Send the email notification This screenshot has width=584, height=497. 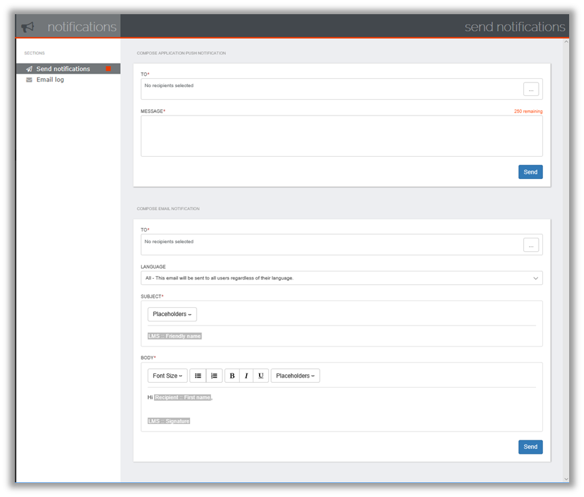(530, 446)
